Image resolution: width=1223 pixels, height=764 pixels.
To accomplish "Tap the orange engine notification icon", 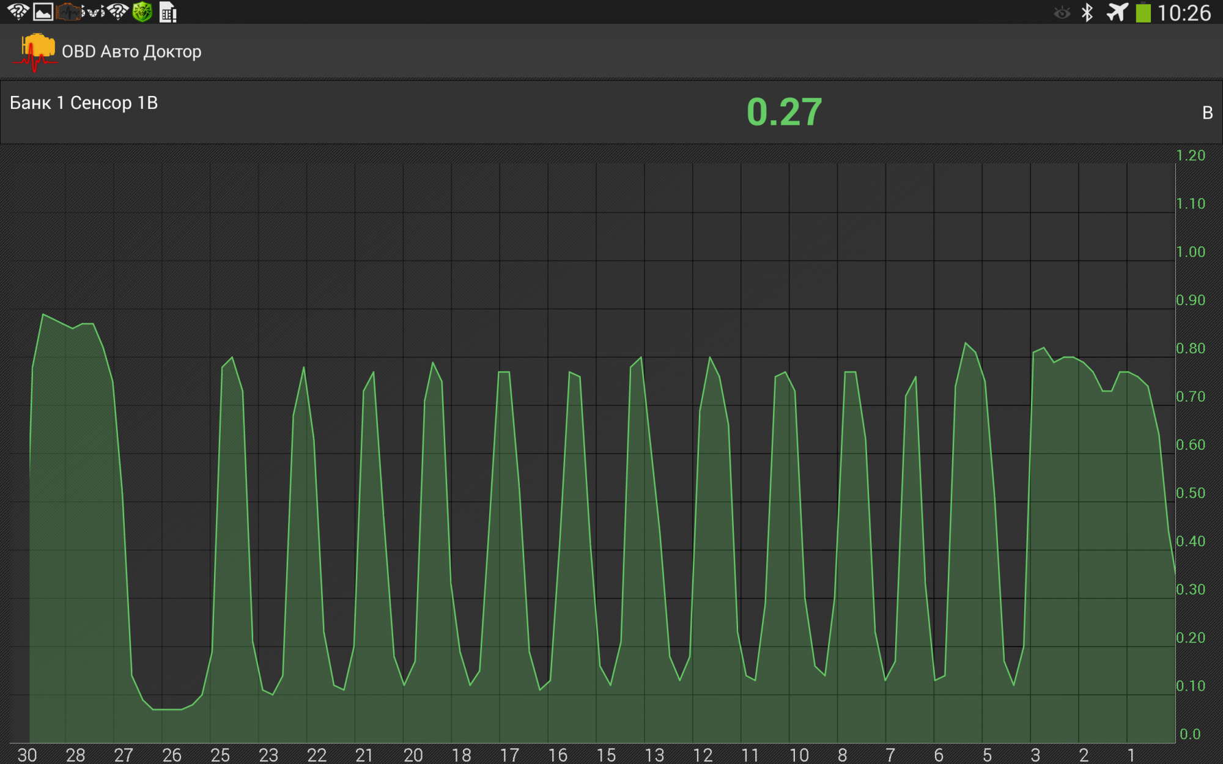I will 68,12.
